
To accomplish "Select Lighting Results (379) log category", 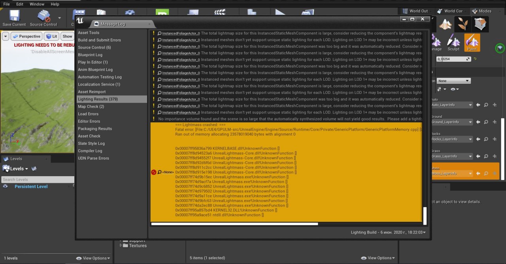I will pos(111,99).
